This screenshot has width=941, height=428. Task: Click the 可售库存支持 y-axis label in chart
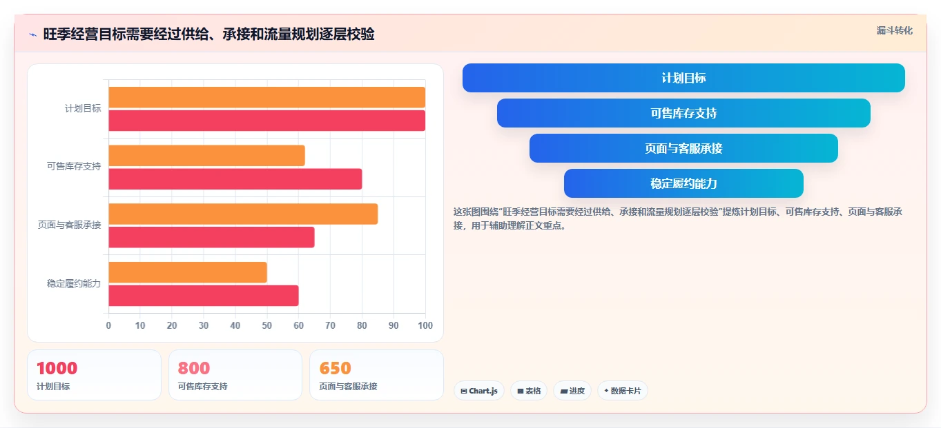[x=74, y=167]
